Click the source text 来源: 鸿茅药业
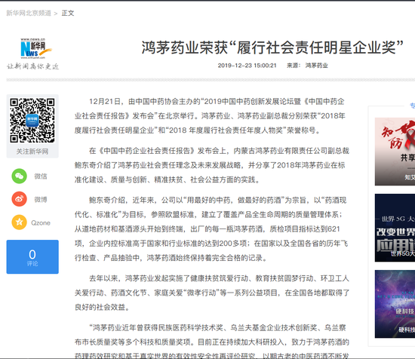The height and width of the screenshot is (359, 415). pyautogui.click(x=307, y=66)
